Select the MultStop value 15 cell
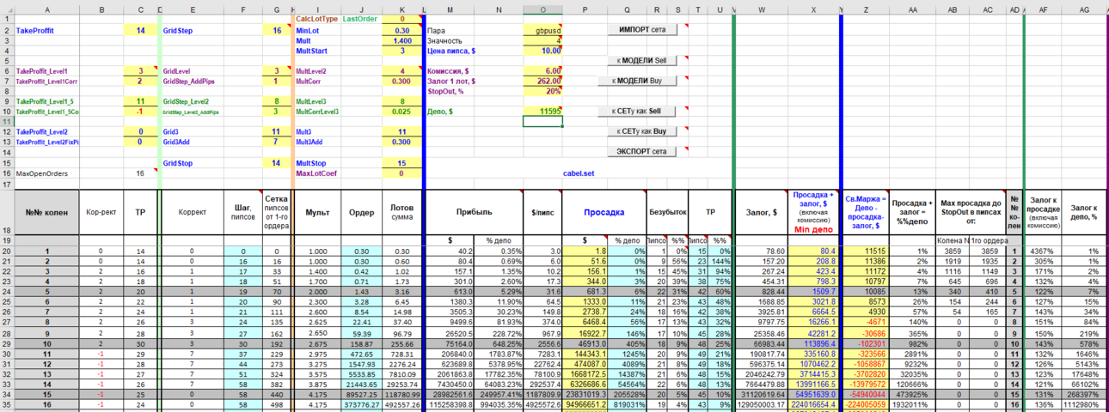Image resolution: width=1109 pixels, height=412 pixels. click(402, 162)
